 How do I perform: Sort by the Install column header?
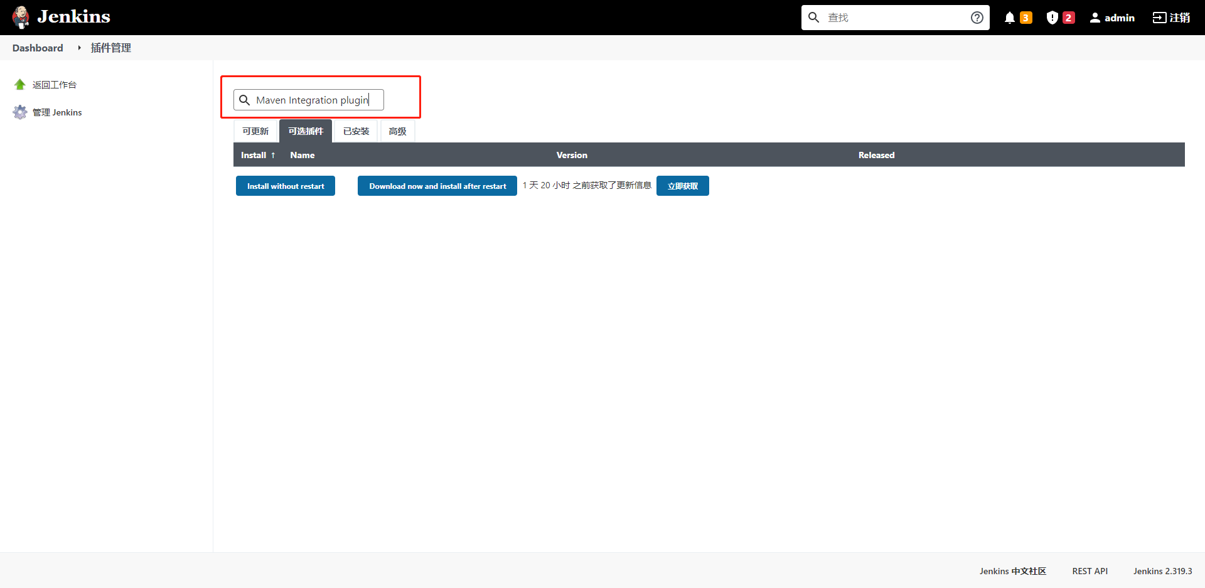pos(254,155)
